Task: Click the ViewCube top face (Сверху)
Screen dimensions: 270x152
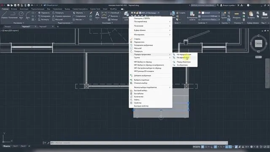Action: click(259, 43)
